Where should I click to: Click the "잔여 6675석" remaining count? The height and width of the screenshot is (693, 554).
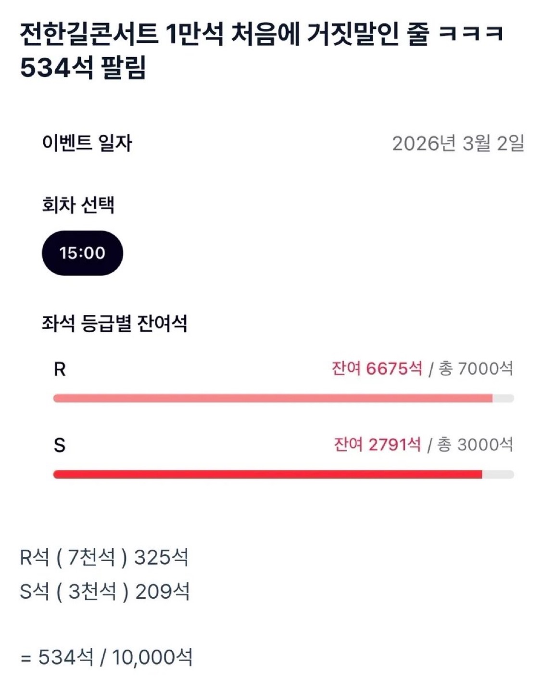click(x=377, y=369)
